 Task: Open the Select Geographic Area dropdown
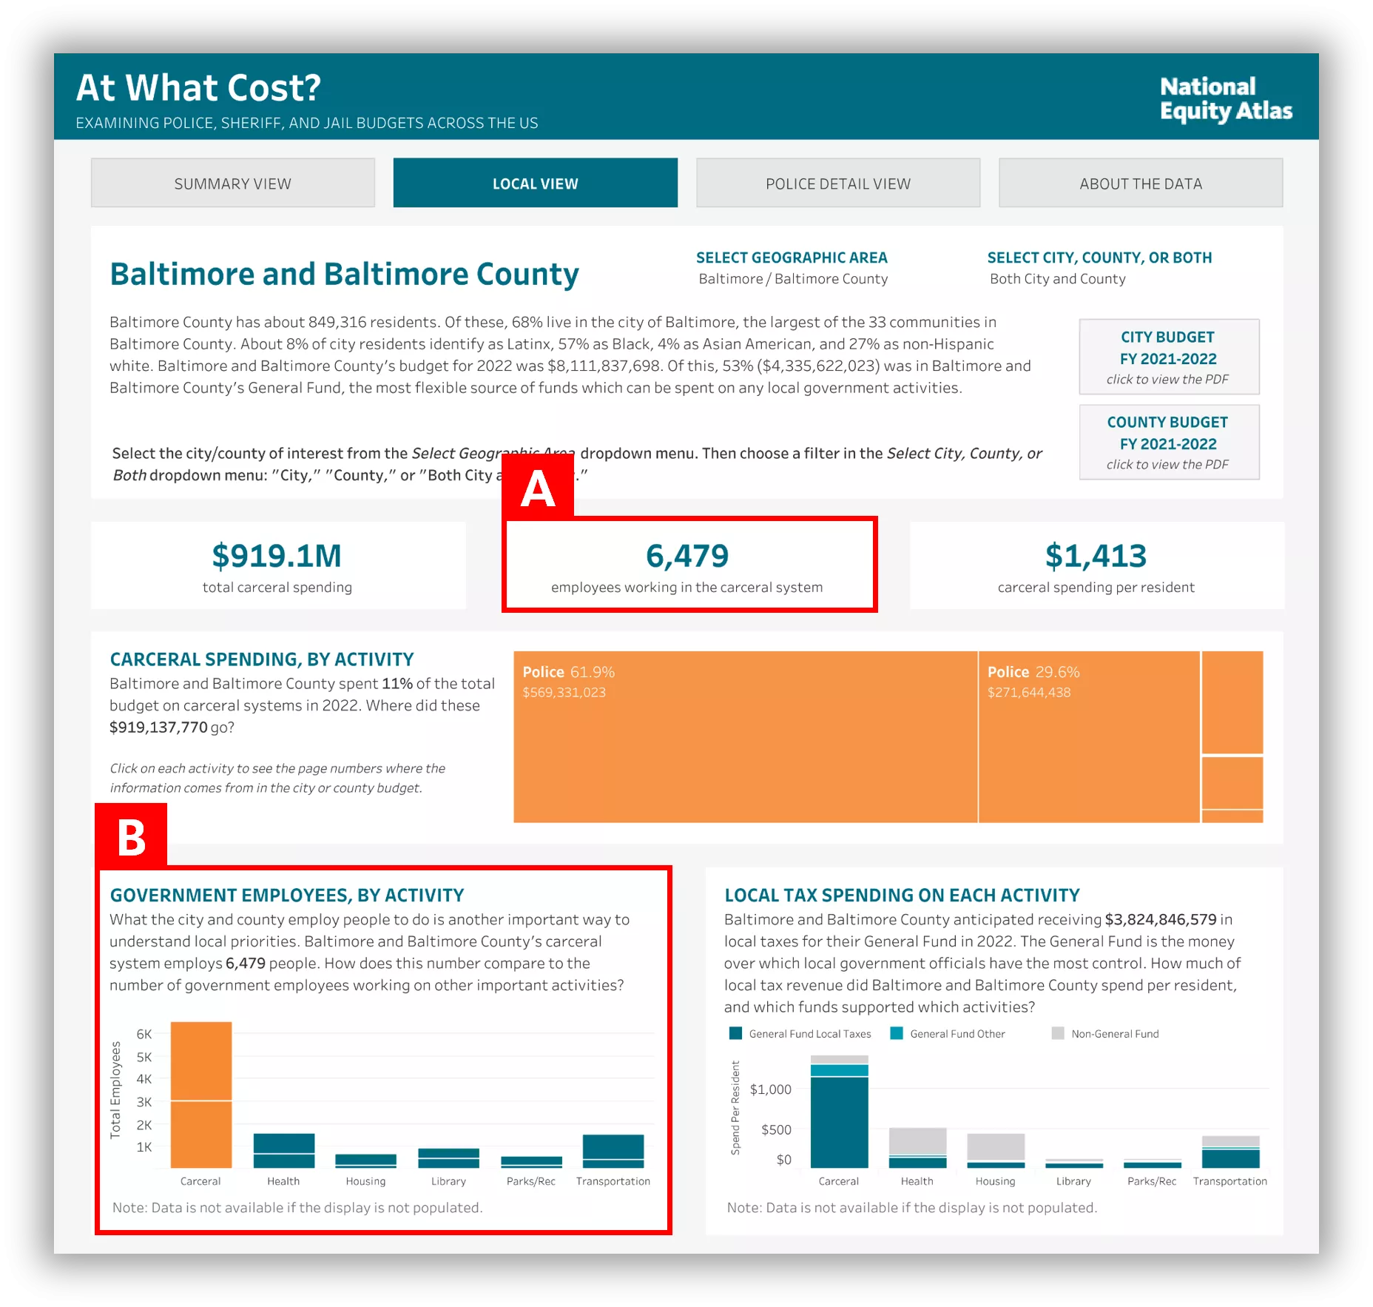[x=792, y=279]
